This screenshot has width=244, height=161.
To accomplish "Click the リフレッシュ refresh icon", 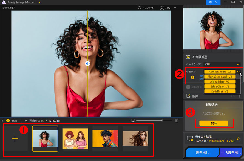I will tap(140, 8).
